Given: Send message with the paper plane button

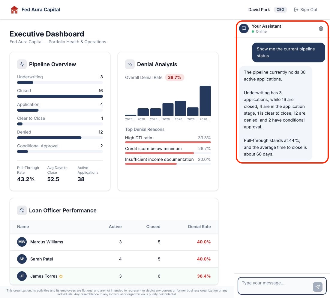Looking at the screenshot, I should [x=318, y=287].
